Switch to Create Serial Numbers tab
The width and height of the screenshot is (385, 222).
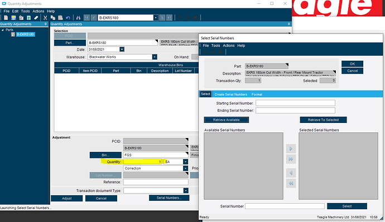(231, 95)
